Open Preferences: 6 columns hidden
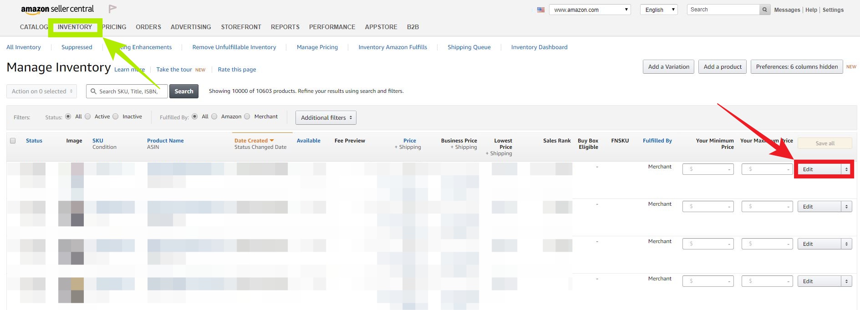This screenshot has height=310, width=860. 797,66
